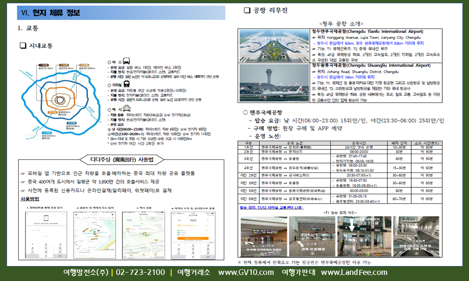This screenshot has height=281, width=469.
Task: Open the www.GV10.com link in footer
Action: pos(246,273)
